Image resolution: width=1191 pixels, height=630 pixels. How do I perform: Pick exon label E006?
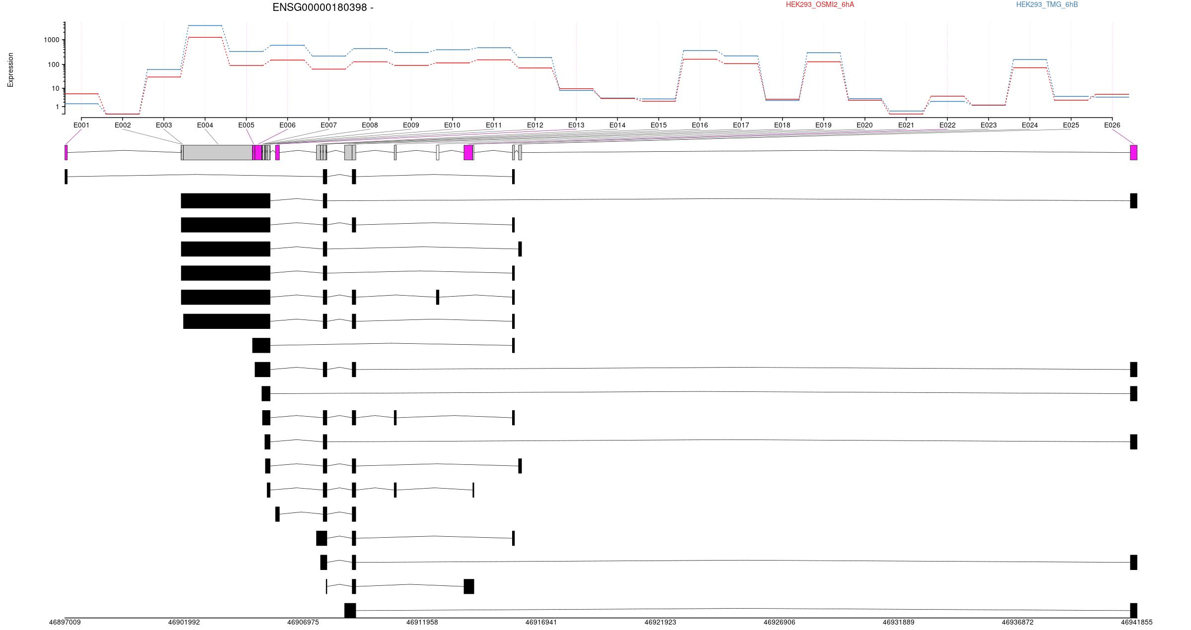[x=287, y=126]
